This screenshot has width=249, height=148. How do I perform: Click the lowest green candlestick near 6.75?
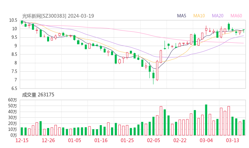pos(153,77)
